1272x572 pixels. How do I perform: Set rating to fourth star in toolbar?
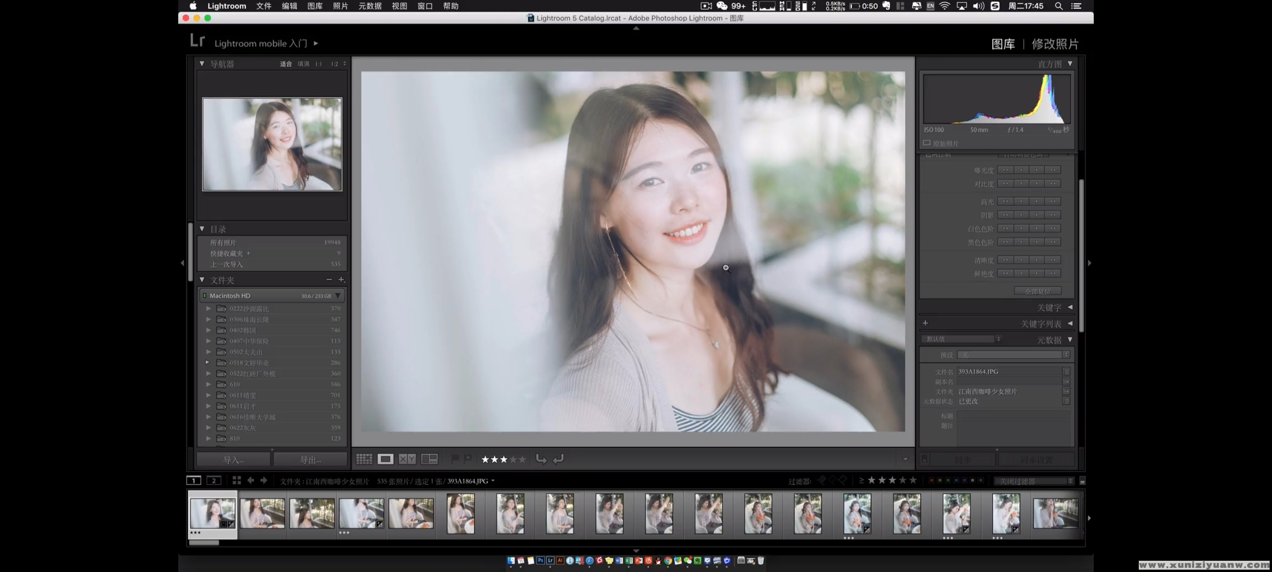coord(514,459)
